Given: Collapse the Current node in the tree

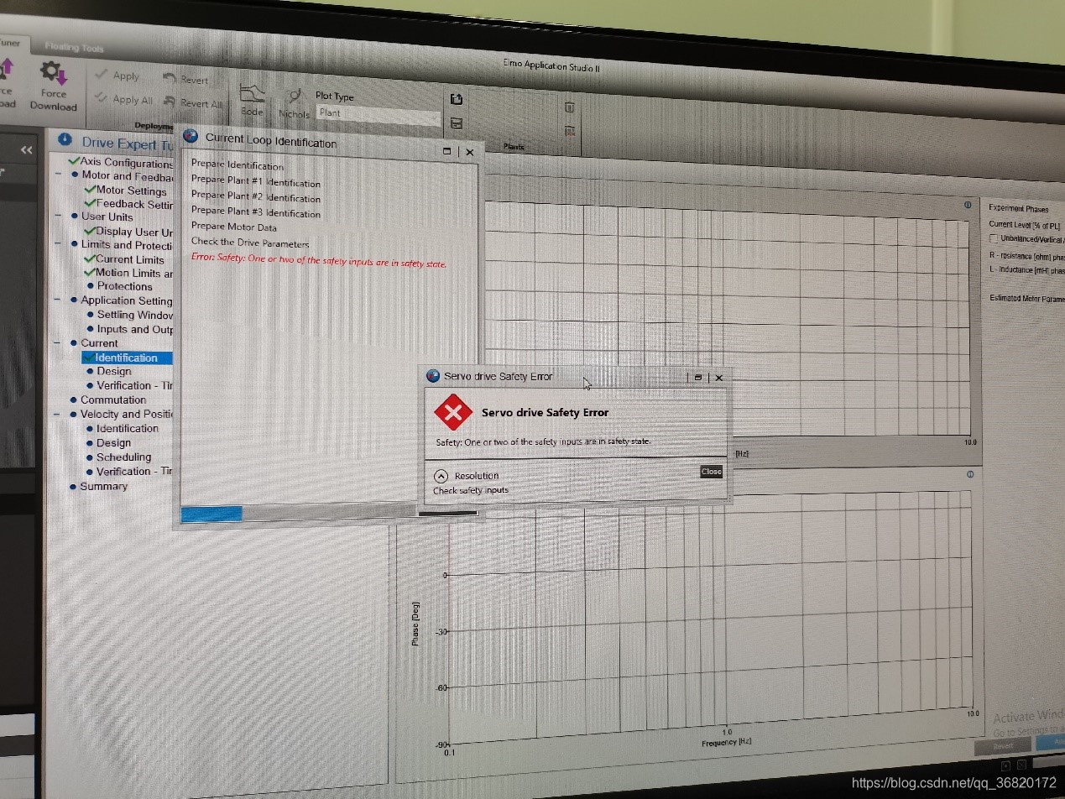Looking at the screenshot, I should [x=59, y=343].
